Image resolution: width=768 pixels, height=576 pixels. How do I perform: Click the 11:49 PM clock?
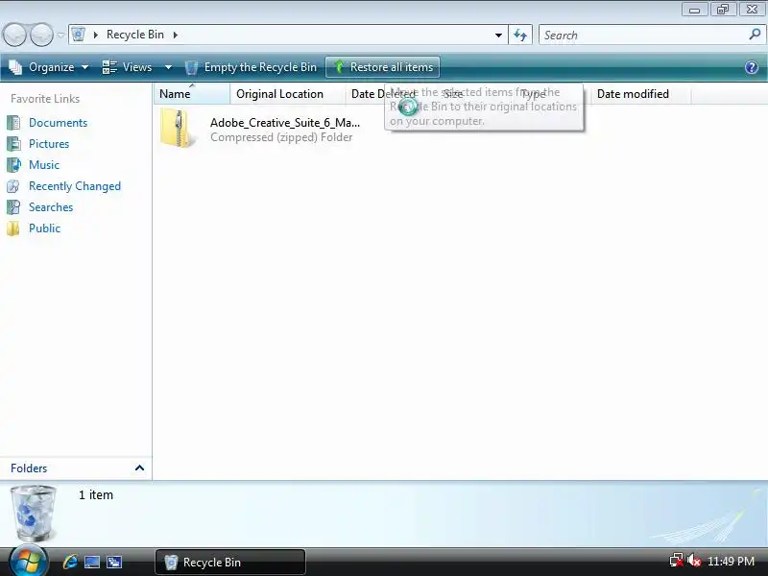click(731, 562)
